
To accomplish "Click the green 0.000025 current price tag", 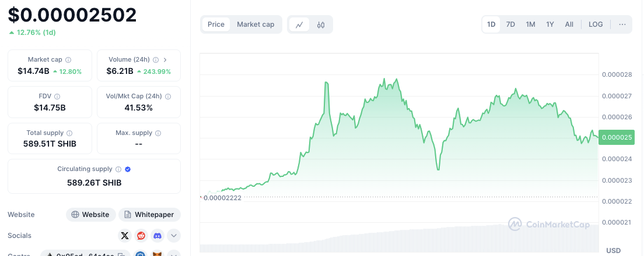I will click(617, 137).
